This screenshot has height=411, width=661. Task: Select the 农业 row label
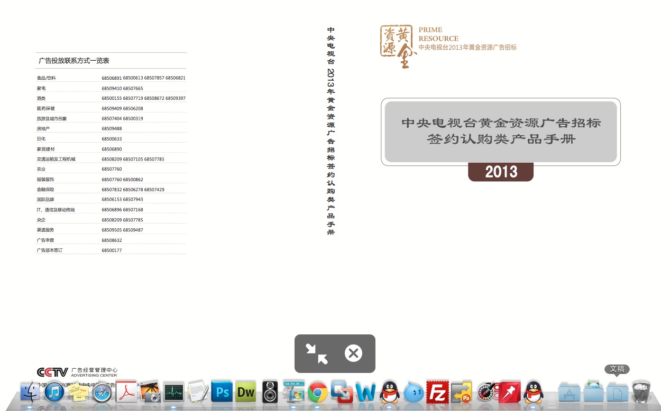pyautogui.click(x=41, y=169)
